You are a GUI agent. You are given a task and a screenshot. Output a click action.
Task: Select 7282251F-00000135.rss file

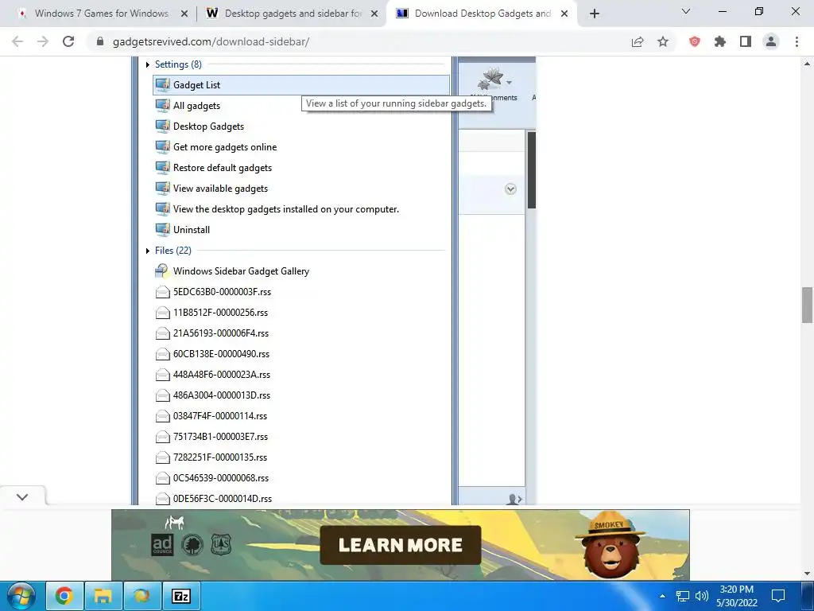[220, 457]
